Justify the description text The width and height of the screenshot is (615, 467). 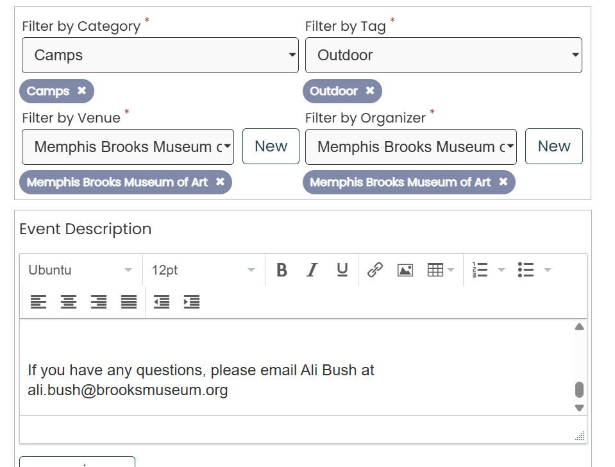[129, 301]
